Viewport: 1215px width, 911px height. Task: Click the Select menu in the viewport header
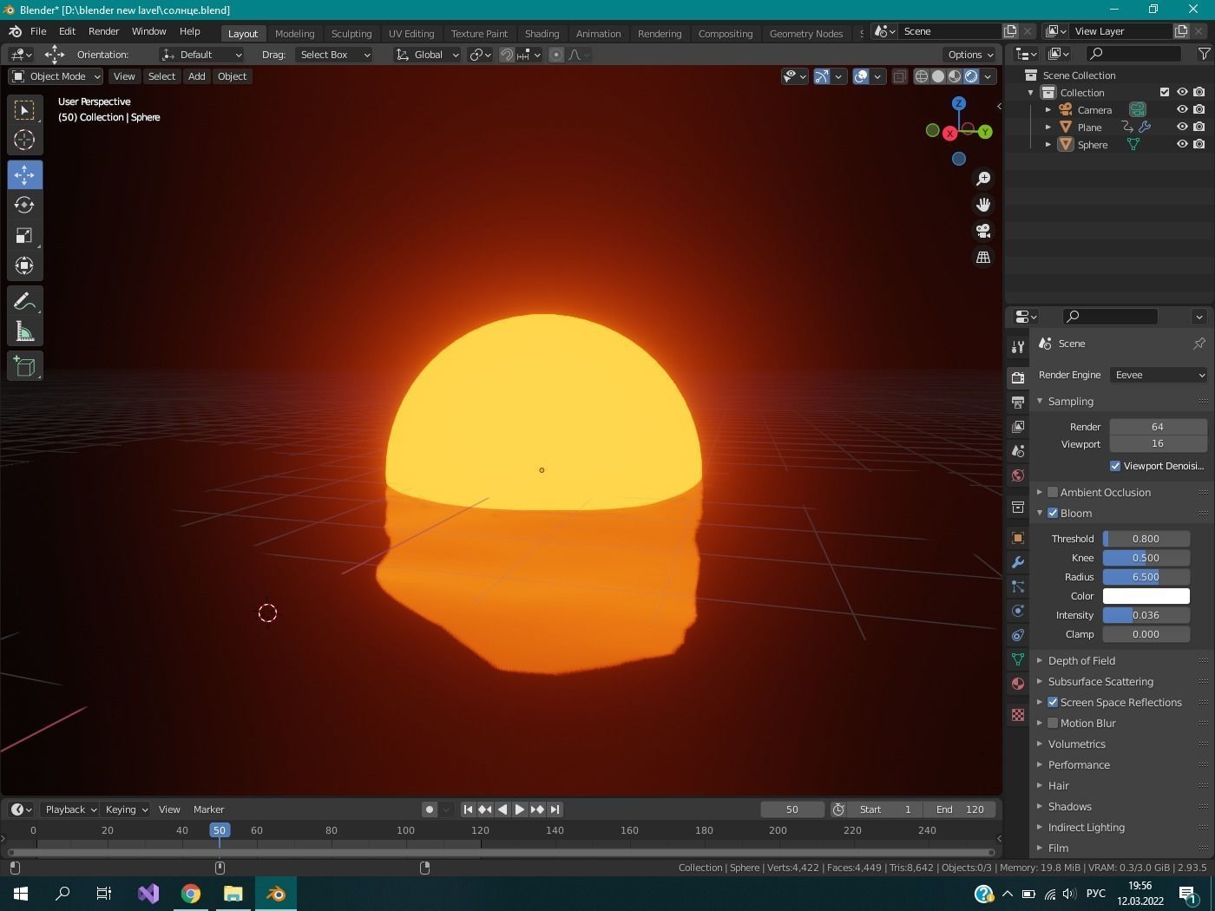pos(161,76)
